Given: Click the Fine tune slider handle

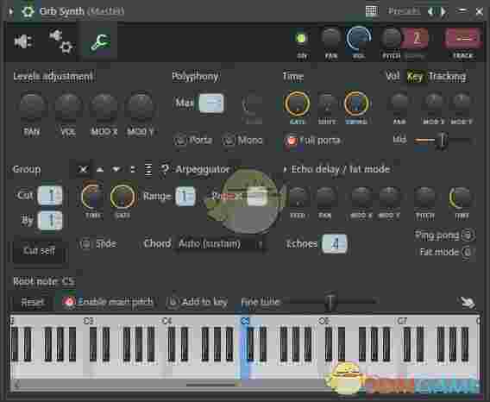Looking at the screenshot, I should coord(330,301).
